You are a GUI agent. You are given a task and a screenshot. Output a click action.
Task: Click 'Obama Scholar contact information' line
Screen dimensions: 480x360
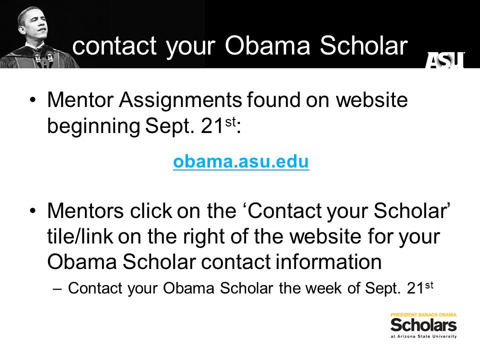(x=214, y=262)
